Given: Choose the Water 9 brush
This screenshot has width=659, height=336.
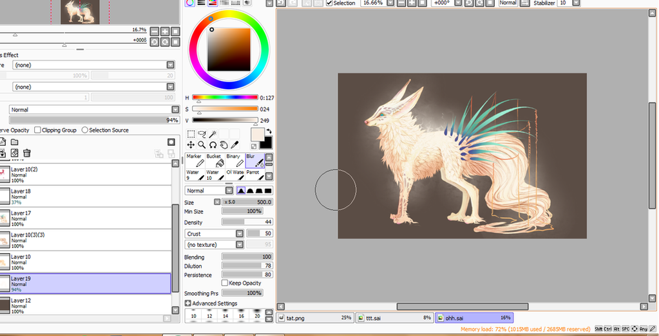Looking at the screenshot, I should click(x=195, y=175).
